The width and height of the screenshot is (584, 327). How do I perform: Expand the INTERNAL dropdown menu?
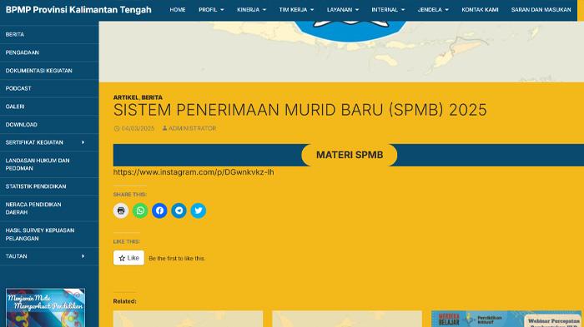point(388,10)
